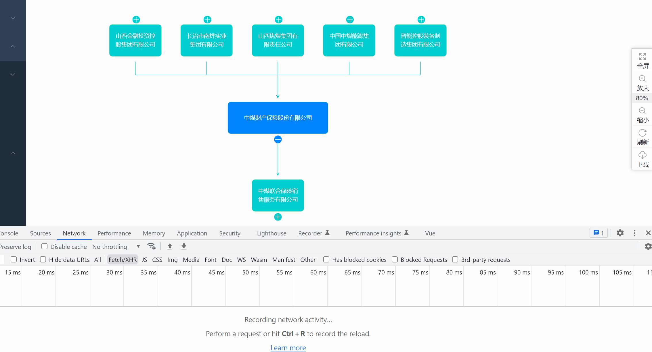Click the refresh 刷新 icon

click(642, 133)
